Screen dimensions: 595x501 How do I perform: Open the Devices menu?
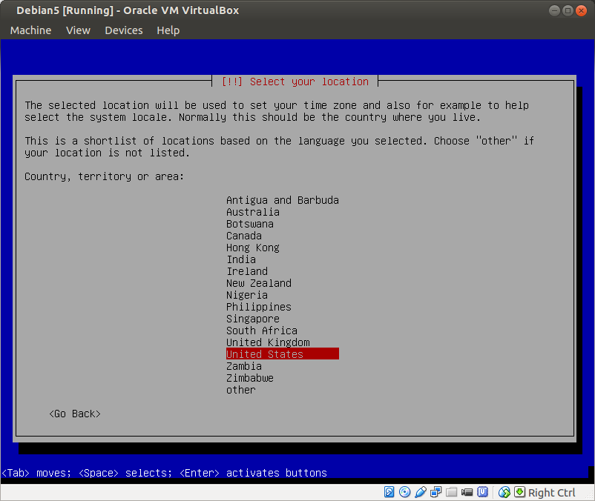[x=123, y=30]
